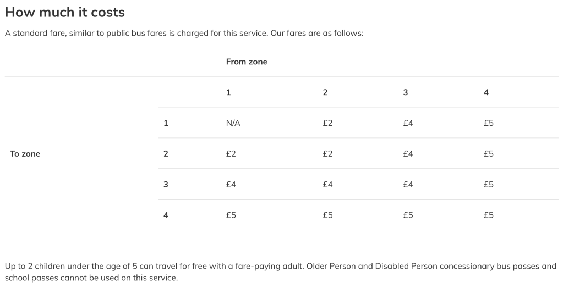
Task: Select the £4 fare from zone 3 to zone 1
Action: click(408, 123)
